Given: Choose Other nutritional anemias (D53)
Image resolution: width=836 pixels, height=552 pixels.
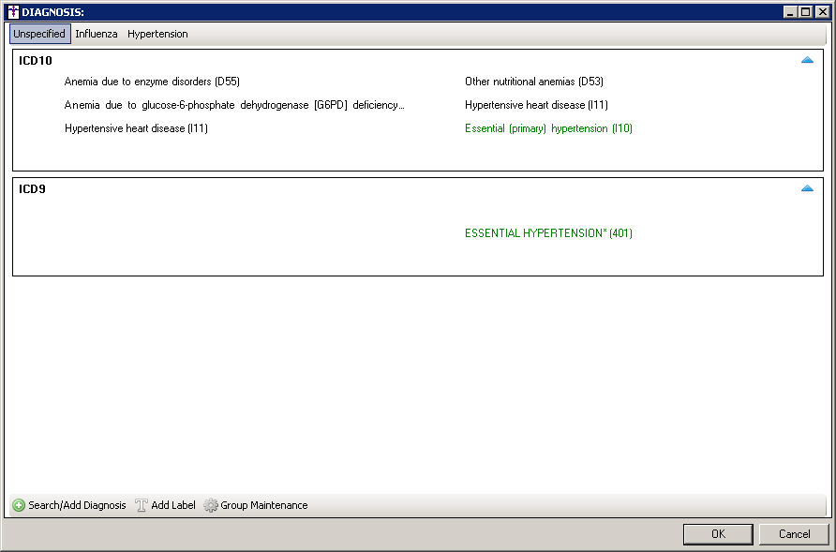Looking at the screenshot, I should (x=533, y=82).
